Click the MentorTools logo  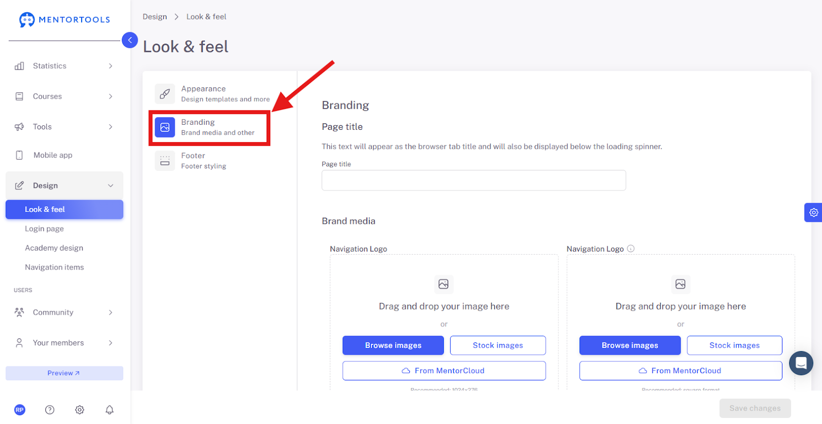(65, 20)
